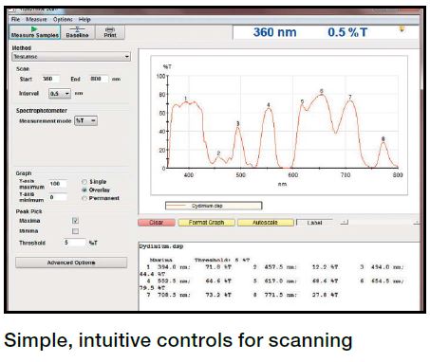Click the Print toolbar icon
The height and width of the screenshot is (362, 430).
pos(110,29)
